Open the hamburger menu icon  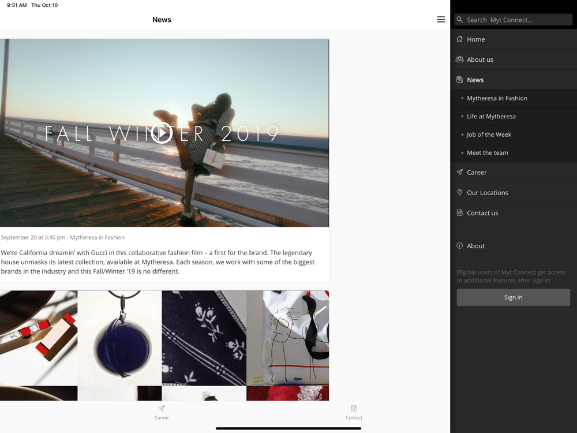440,20
